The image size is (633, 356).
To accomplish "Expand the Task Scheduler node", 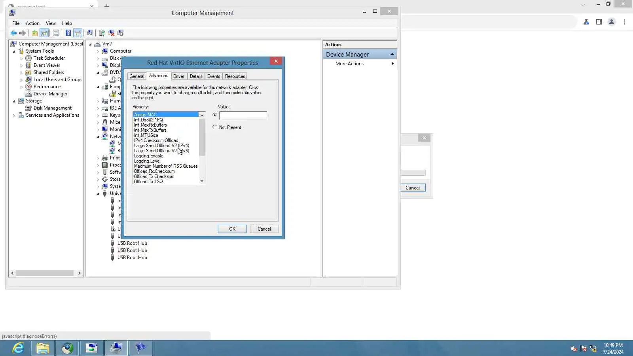I will [x=21, y=59].
